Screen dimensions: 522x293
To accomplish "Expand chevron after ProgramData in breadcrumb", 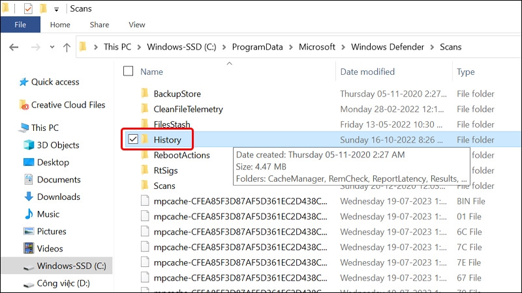I will [x=291, y=47].
